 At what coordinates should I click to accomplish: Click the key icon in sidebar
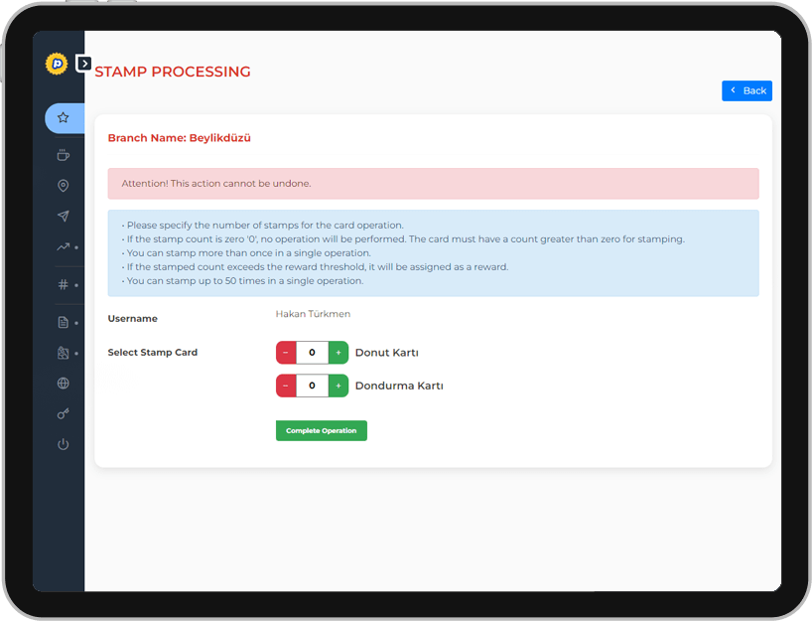(x=64, y=413)
